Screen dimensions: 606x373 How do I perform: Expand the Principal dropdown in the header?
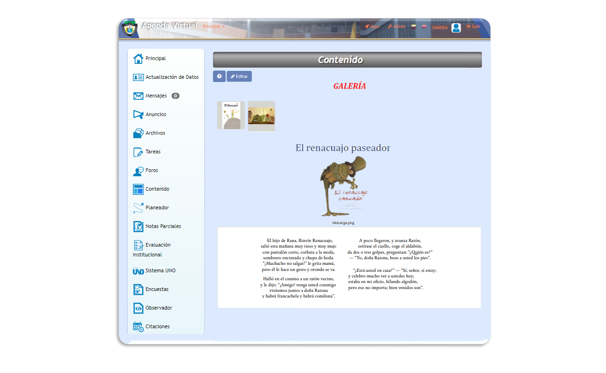pyautogui.click(x=213, y=27)
